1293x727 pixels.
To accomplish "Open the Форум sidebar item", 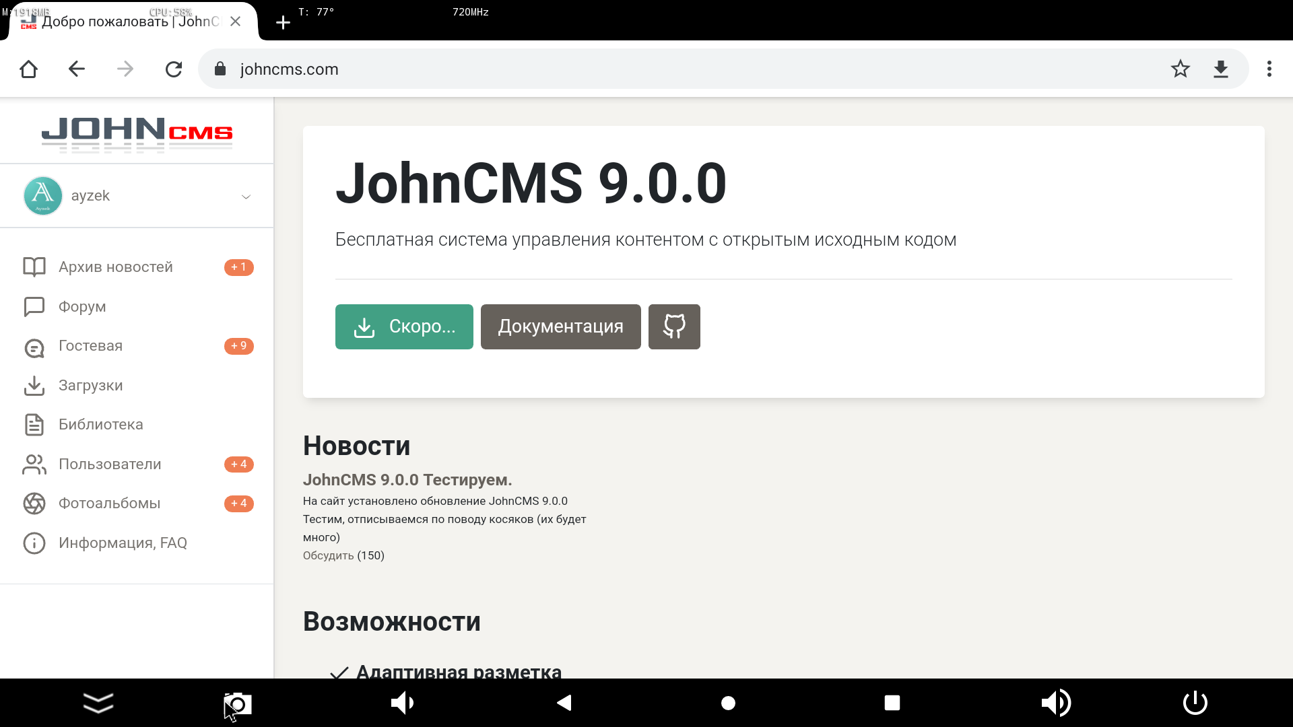I will (x=82, y=306).
